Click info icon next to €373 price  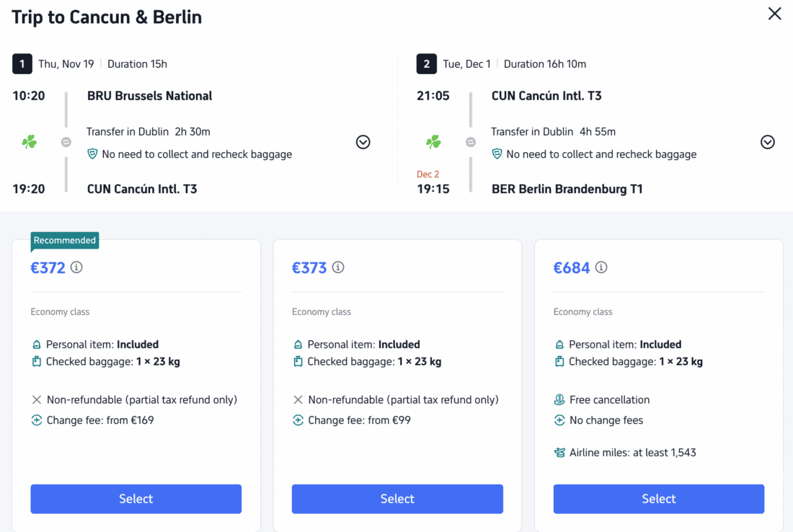coord(338,267)
